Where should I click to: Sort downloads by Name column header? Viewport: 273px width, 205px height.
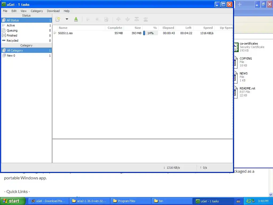pos(81,28)
